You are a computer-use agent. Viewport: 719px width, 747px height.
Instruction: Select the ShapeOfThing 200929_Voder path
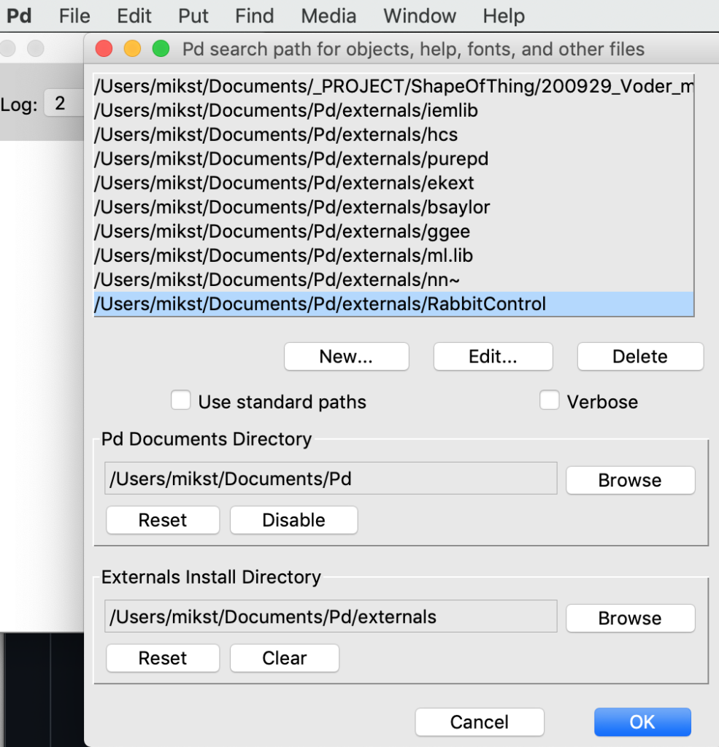point(394,86)
